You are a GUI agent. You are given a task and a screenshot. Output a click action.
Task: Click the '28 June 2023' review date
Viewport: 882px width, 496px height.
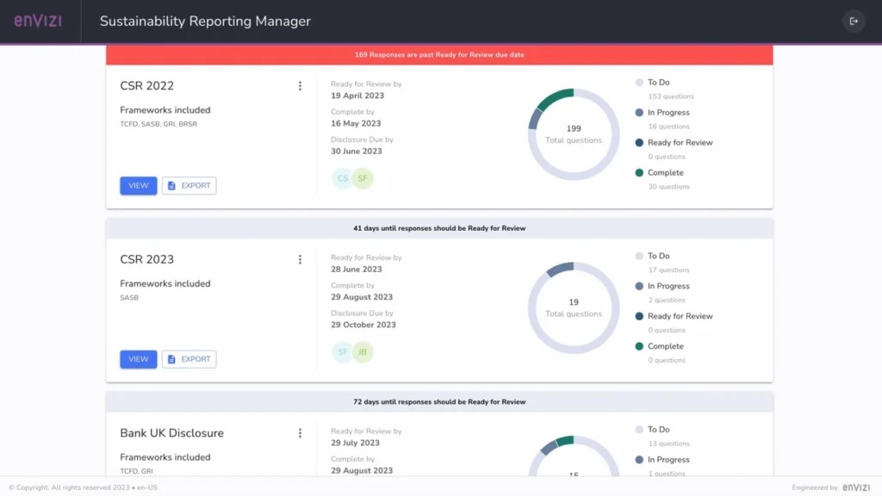(356, 270)
